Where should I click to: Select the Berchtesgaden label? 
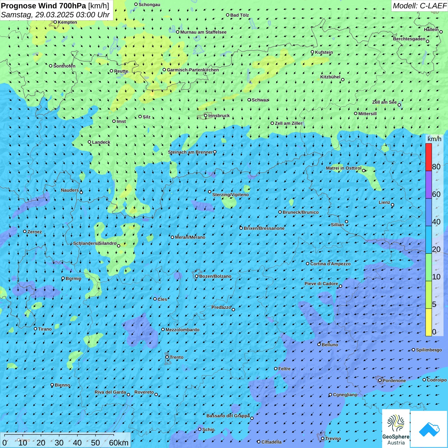pos(409,39)
